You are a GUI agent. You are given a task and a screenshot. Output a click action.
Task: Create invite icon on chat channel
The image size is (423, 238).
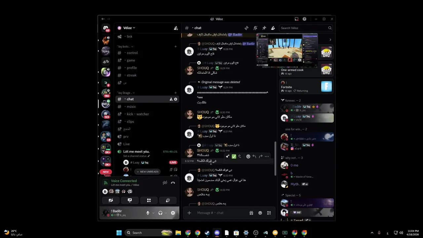[x=171, y=99]
